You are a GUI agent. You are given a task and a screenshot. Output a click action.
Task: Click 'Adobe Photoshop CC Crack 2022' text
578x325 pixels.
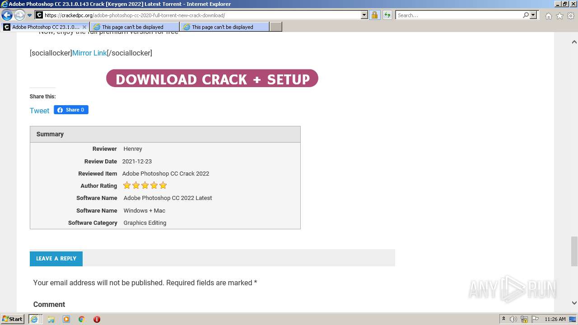[x=166, y=174]
